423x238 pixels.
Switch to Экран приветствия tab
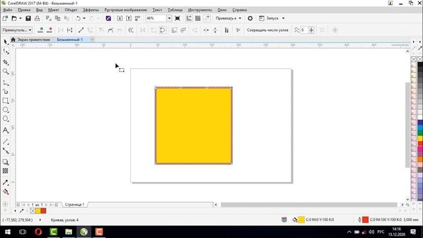tap(31, 40)
